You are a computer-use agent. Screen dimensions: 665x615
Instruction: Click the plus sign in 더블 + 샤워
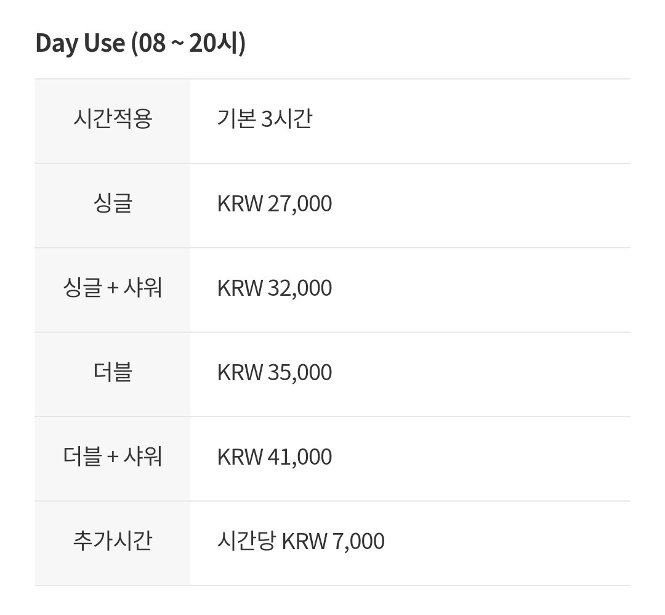click(x=113, y=457)
